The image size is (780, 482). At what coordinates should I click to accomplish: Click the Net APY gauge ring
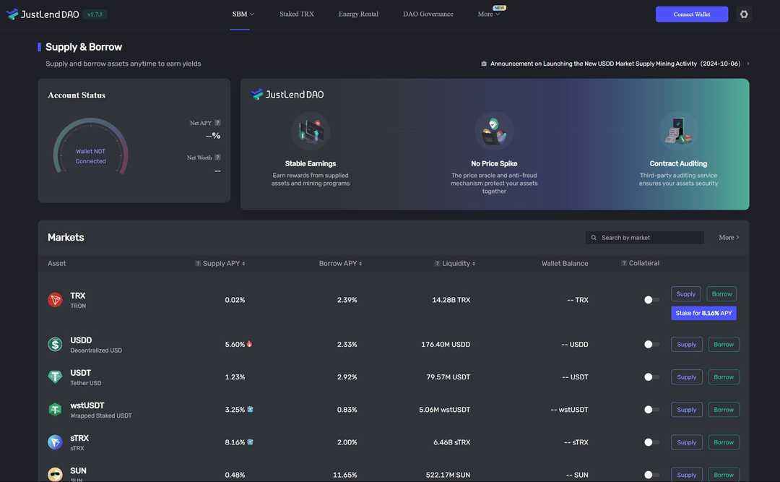90,145
